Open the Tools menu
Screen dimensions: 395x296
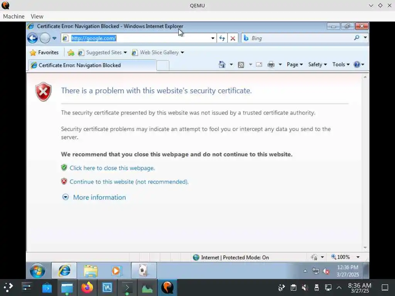[341, 64]
